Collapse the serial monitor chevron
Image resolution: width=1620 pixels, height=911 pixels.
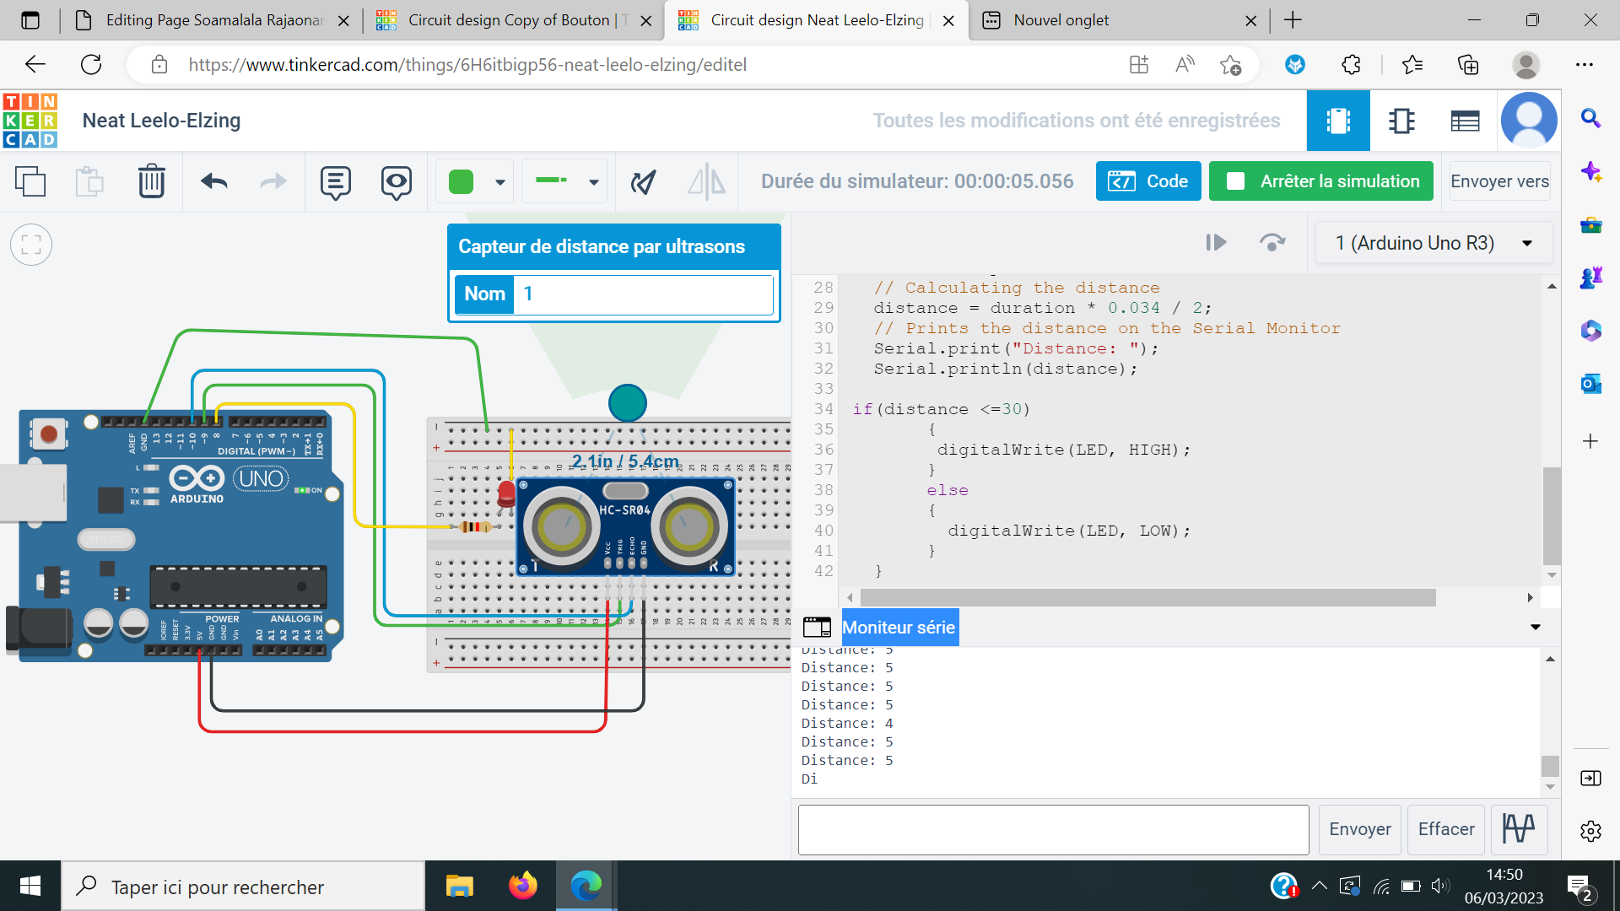point(1536,627)
